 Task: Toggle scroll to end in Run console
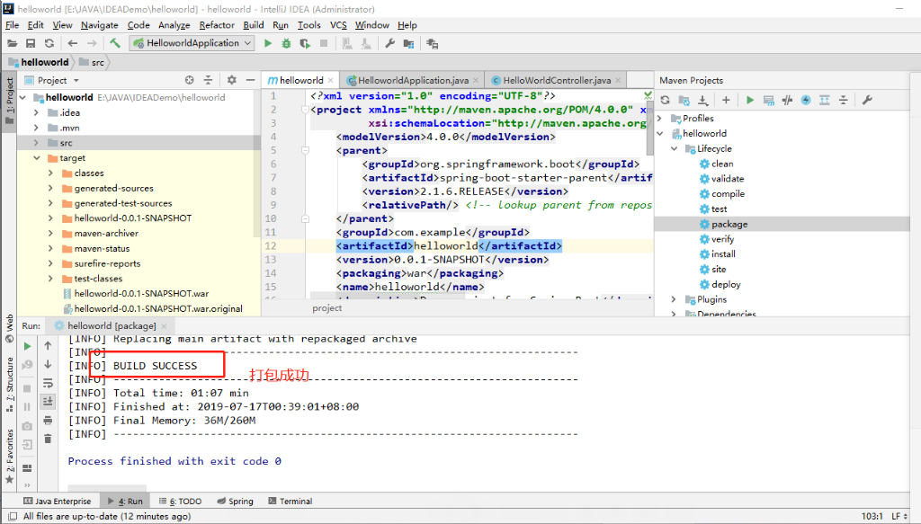[x=49, y=402]
